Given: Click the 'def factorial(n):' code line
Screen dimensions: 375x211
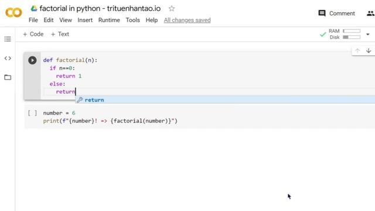Looking at the screenshot, I should coord(70,60).
